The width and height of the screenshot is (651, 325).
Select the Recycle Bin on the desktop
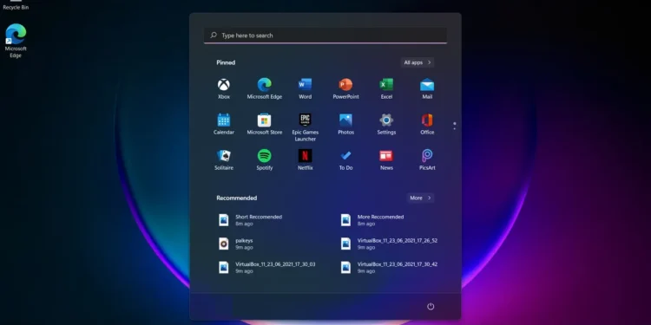16,5
